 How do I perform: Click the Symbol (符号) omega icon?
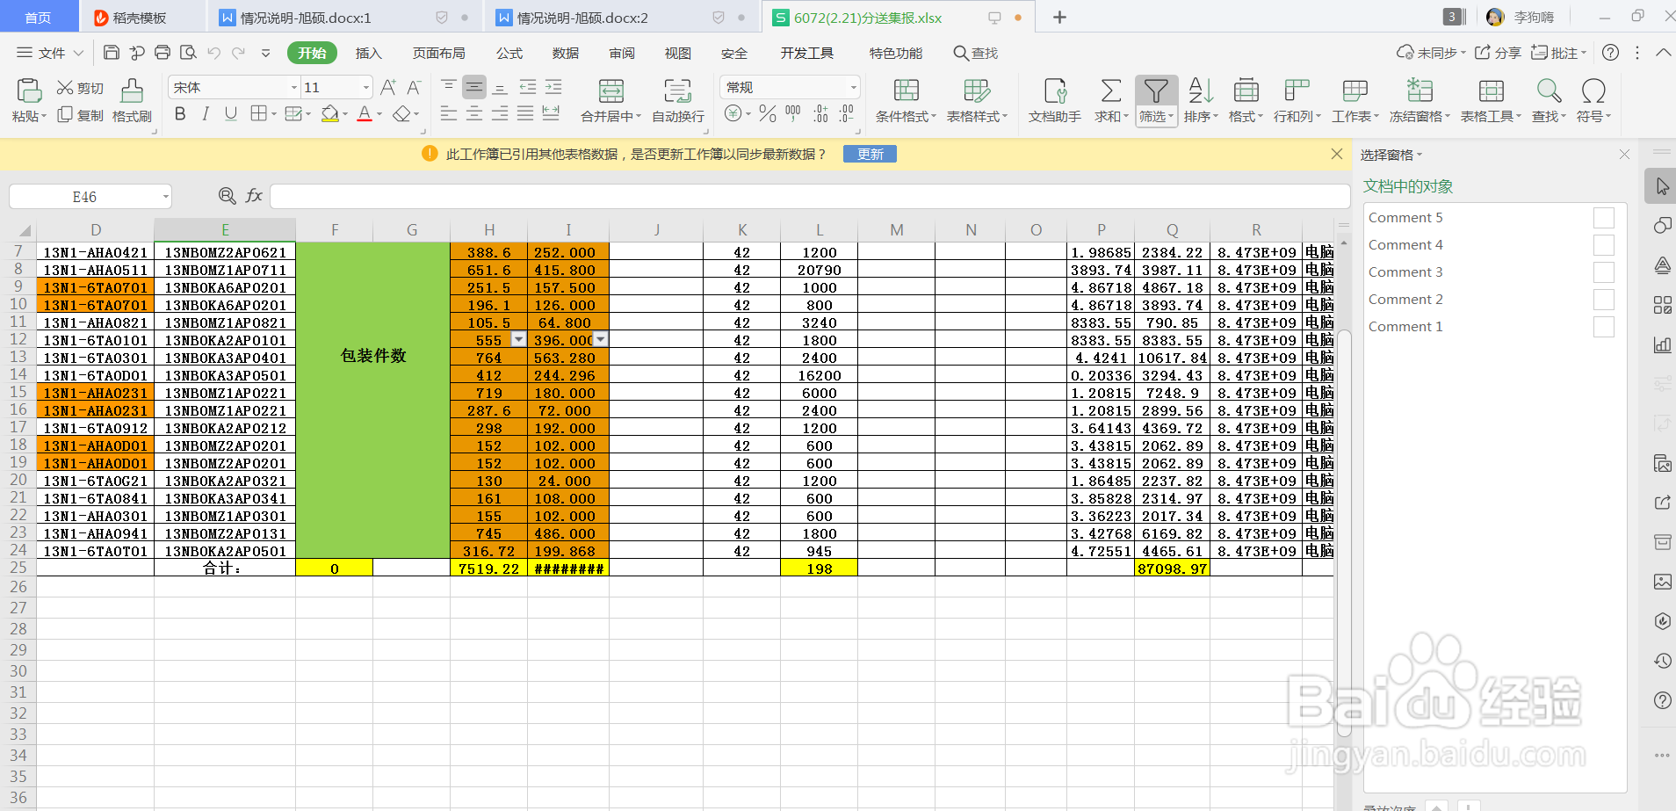1593,91
